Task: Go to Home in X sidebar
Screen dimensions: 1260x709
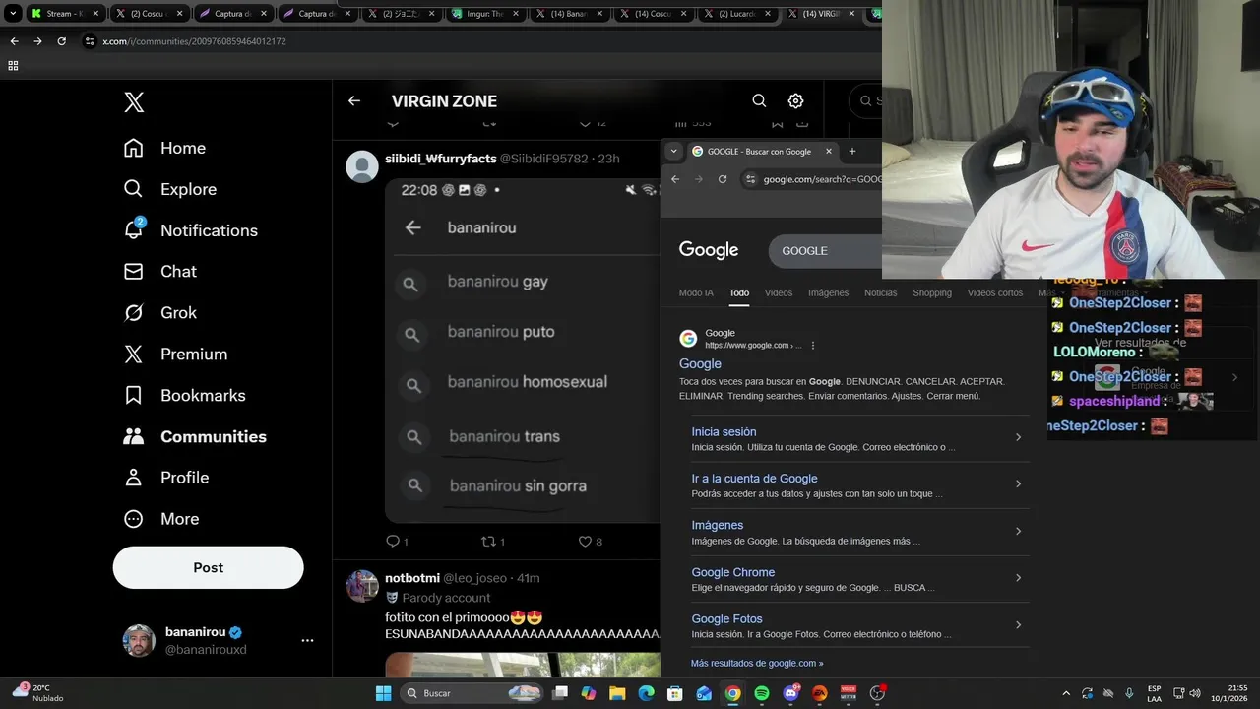Action: pyautogui.click(x=164, y=148)
